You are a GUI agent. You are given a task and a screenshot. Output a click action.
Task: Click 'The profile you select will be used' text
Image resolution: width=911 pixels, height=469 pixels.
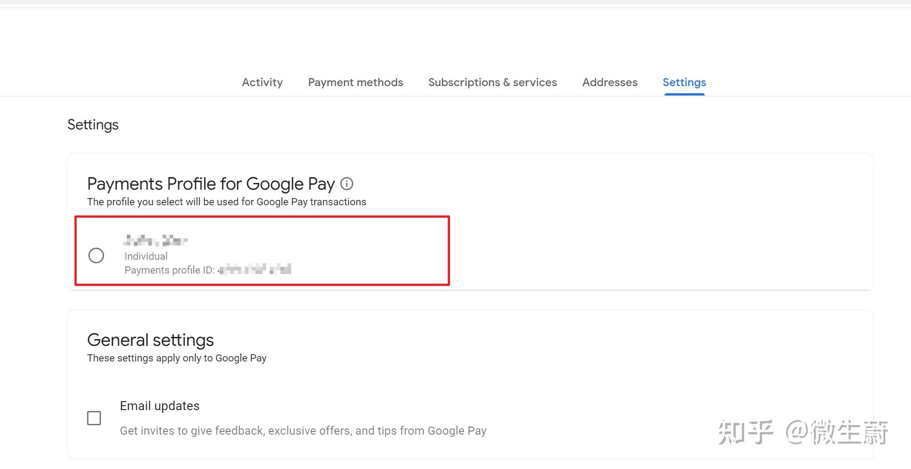(226, 202)
